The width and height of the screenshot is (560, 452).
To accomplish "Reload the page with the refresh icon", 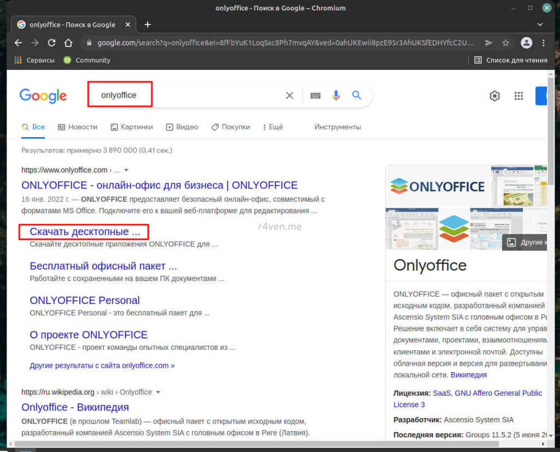I will [x=51, y=43].
